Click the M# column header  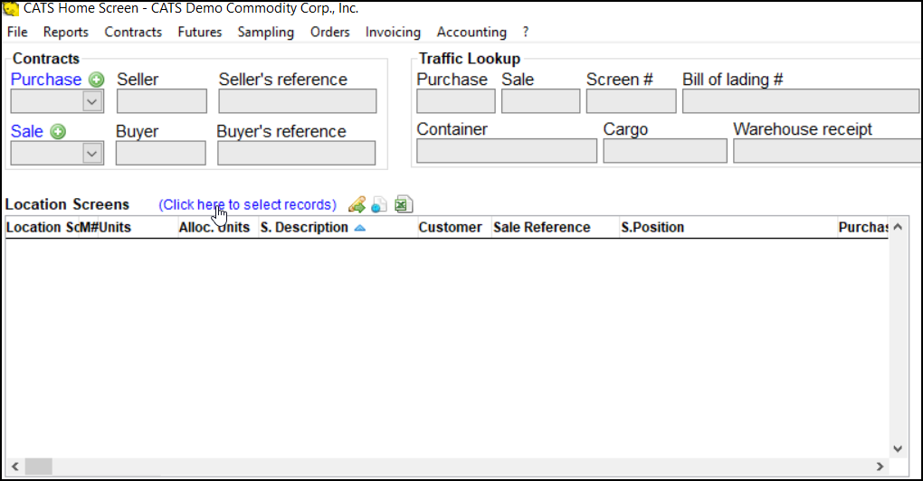tap(89, 228)
